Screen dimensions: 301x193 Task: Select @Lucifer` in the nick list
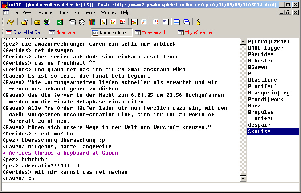[273, 86]
